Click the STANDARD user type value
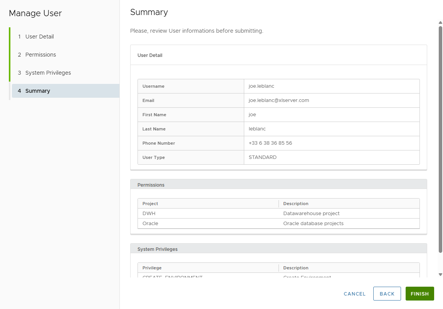443x309 pixels. [x=262, y=157]
